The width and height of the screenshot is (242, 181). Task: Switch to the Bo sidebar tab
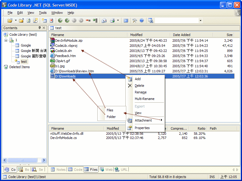tap(24, 170)
